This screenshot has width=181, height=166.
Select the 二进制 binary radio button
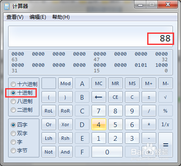click(22, 110)
